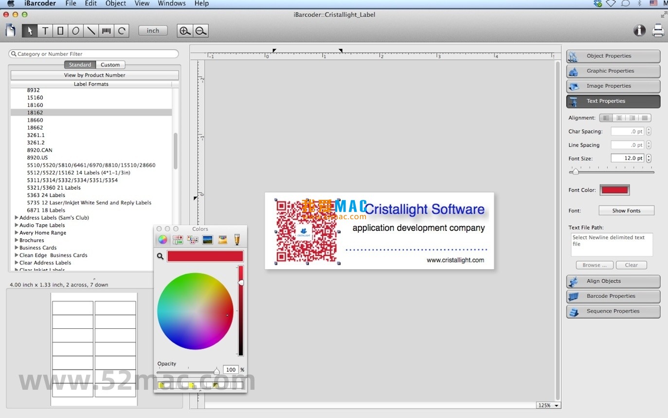This screenshot has width=668, height=418.
Task: Switch to image palettes picker mode
Action: (x=208, y=240)
